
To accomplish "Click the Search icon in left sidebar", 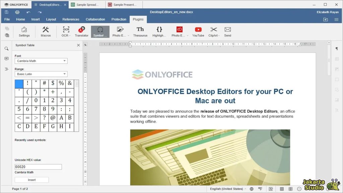I will 6,49.
